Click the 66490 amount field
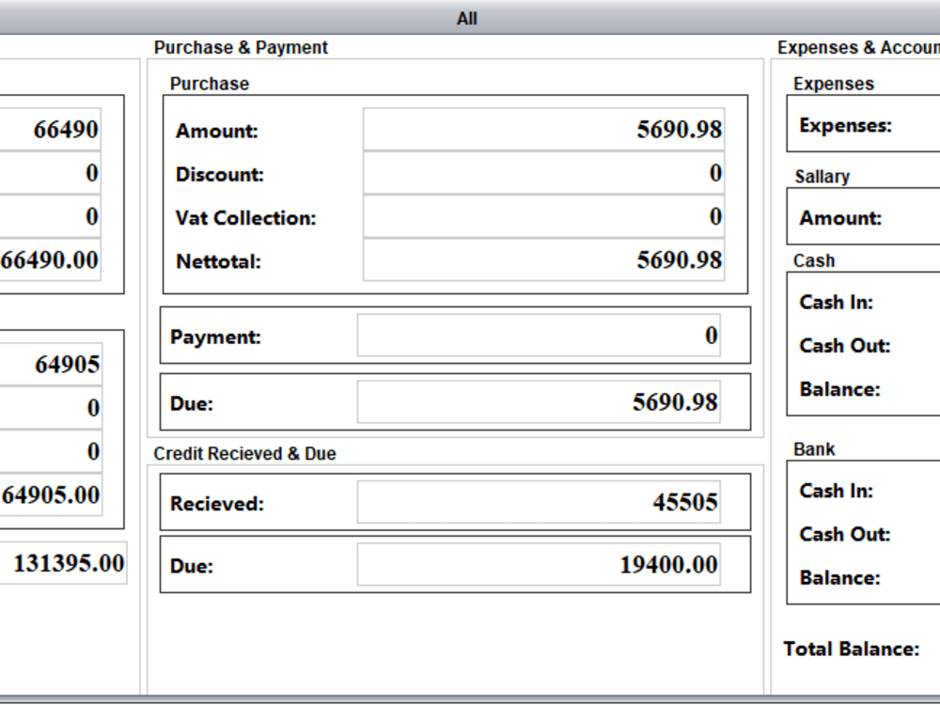The image size is (940, 705). coord(51,130)
